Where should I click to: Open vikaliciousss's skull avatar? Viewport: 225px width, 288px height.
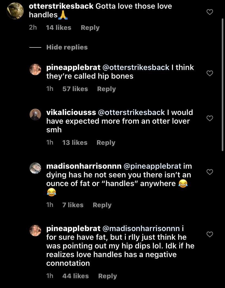[x=35, y=114]
